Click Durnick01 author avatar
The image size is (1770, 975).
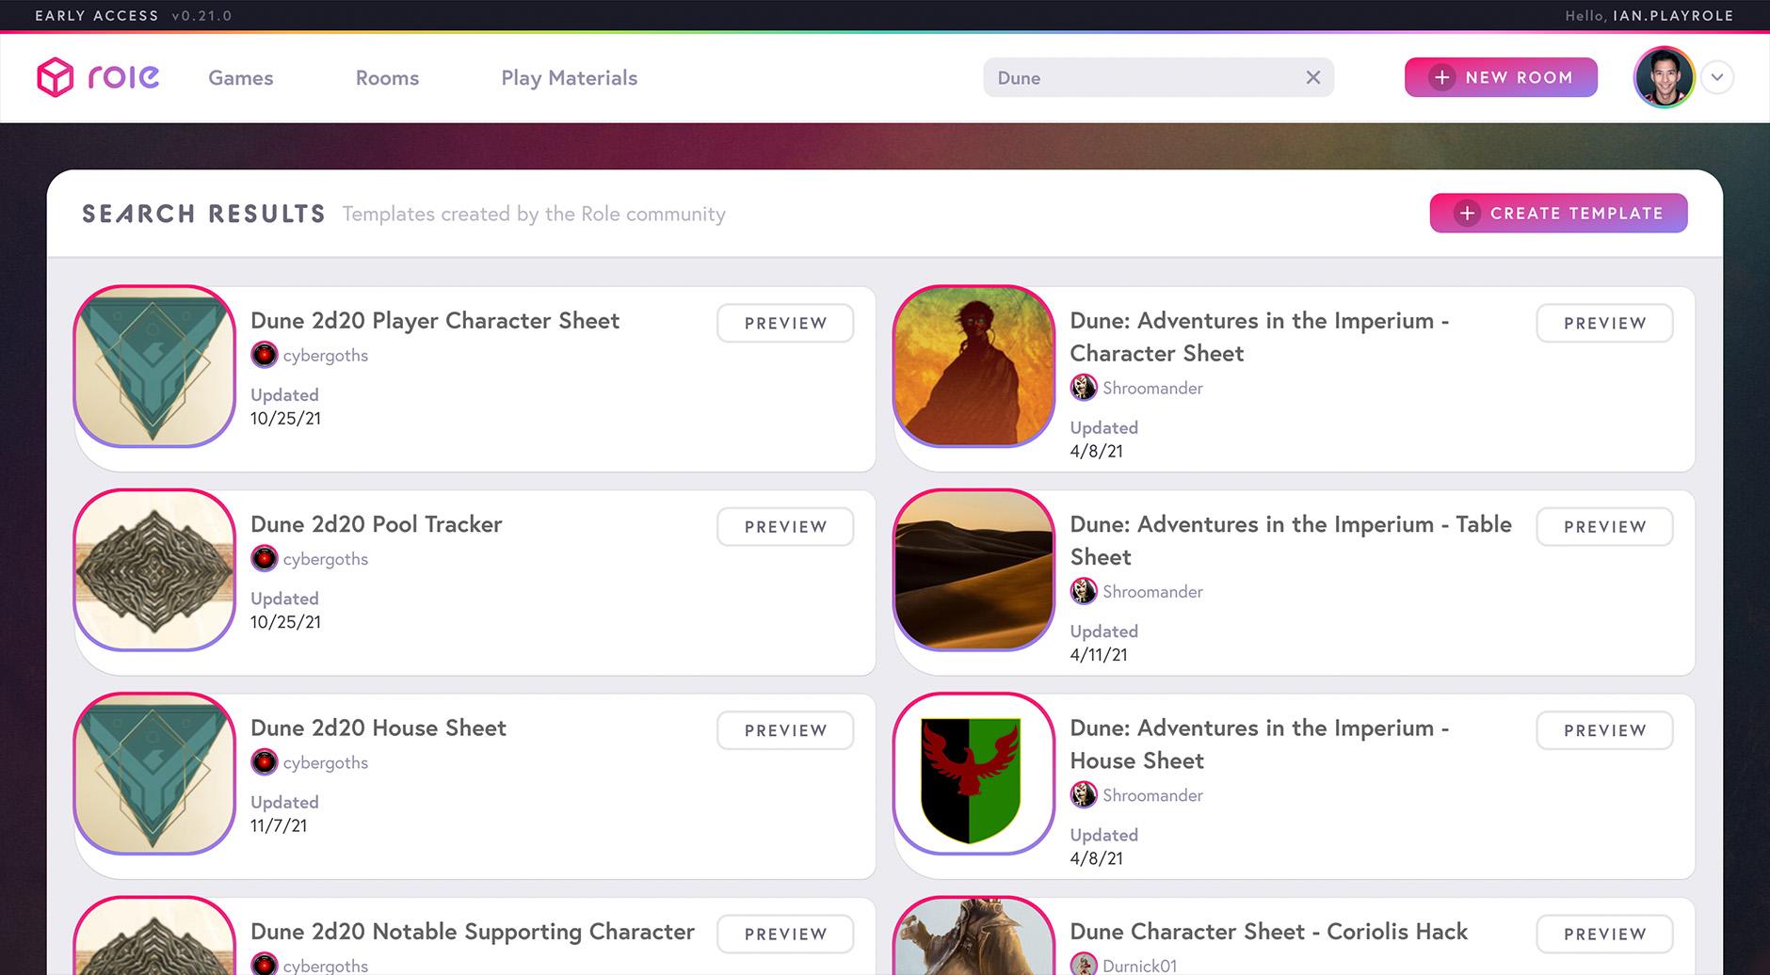tap(1084, 965)
